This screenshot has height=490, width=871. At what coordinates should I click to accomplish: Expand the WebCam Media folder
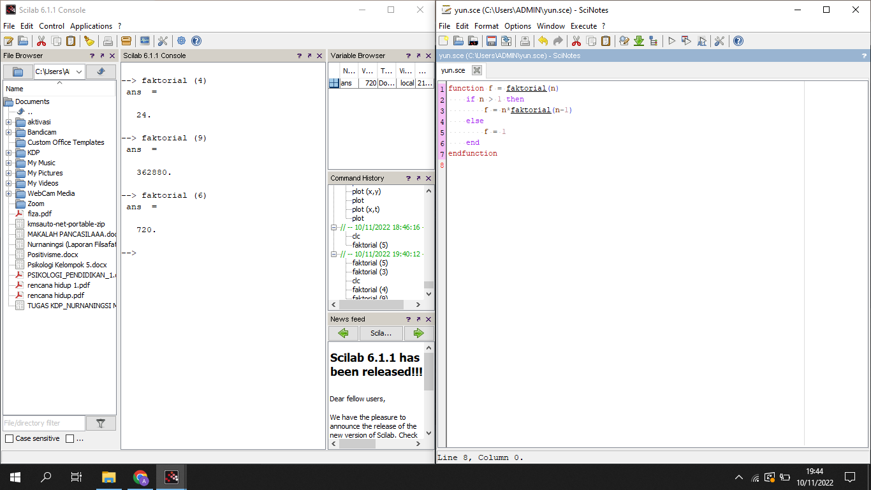[x=9, y=193]
